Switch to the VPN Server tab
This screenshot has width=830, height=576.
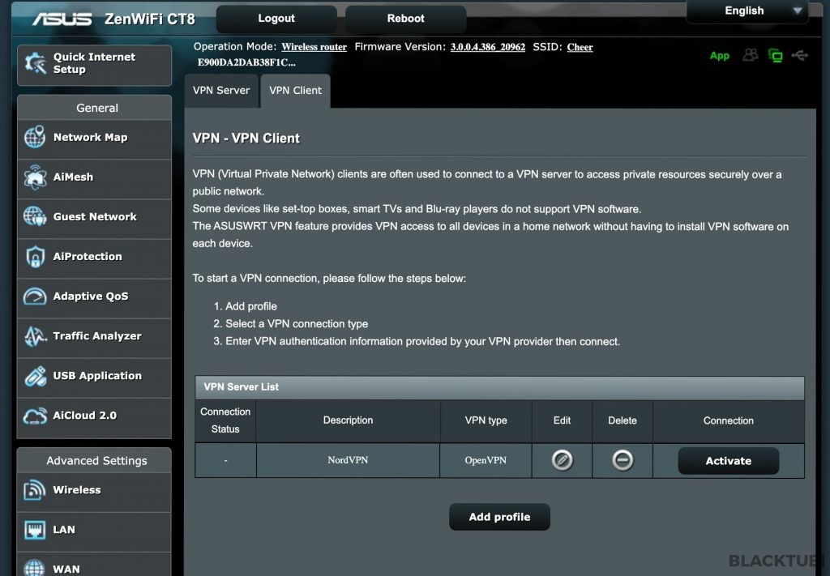pos(221,91)
